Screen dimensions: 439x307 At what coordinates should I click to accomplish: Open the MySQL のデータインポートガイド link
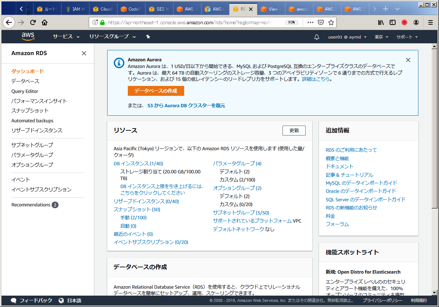(x=361, y=183)
